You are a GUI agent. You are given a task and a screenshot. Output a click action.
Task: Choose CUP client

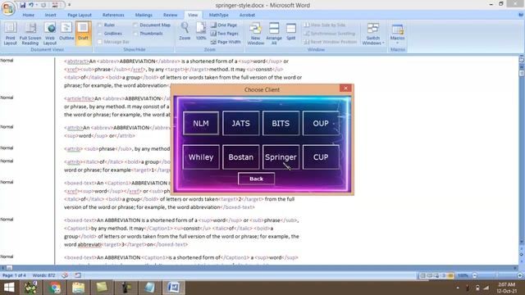tap(321, 157)
